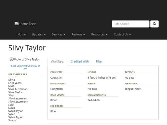Click the alias Erica Vachs

[15, 83]
